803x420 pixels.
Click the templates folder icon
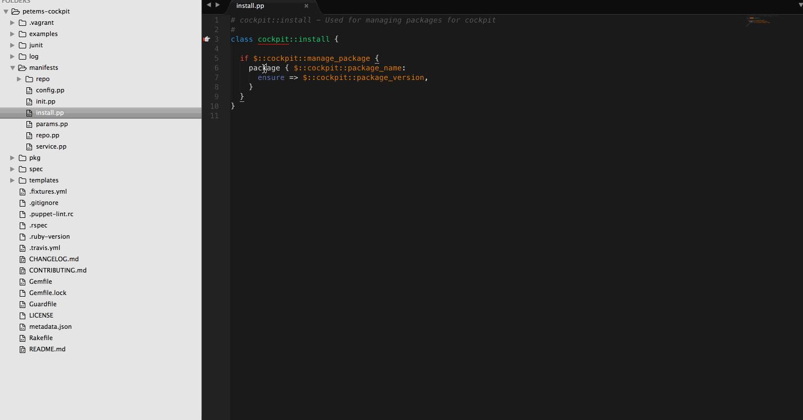coord(23,180)
